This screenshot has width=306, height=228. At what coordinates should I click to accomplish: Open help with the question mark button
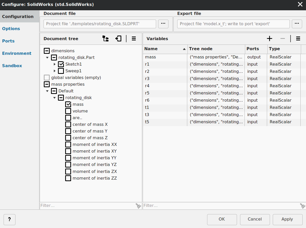coord(9,220)
